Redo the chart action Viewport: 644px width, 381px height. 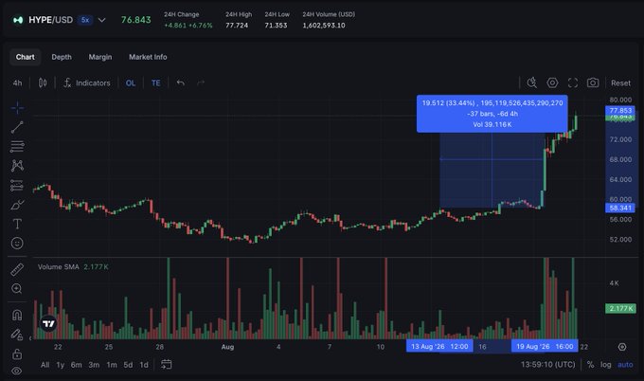(201, 83)
